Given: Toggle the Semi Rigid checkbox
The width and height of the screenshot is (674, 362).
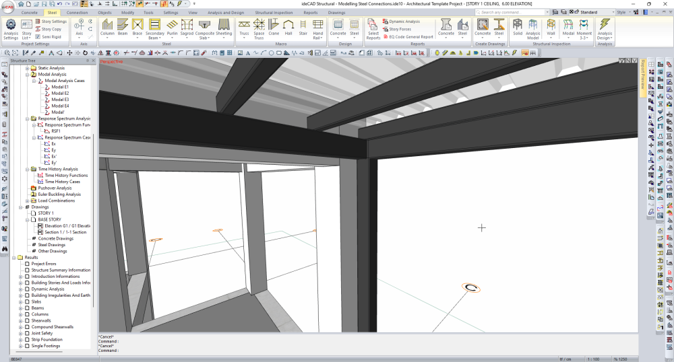Looking at the screenshot, I should [37, 37].
